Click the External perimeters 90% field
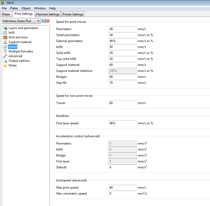 tap(122, 41)
